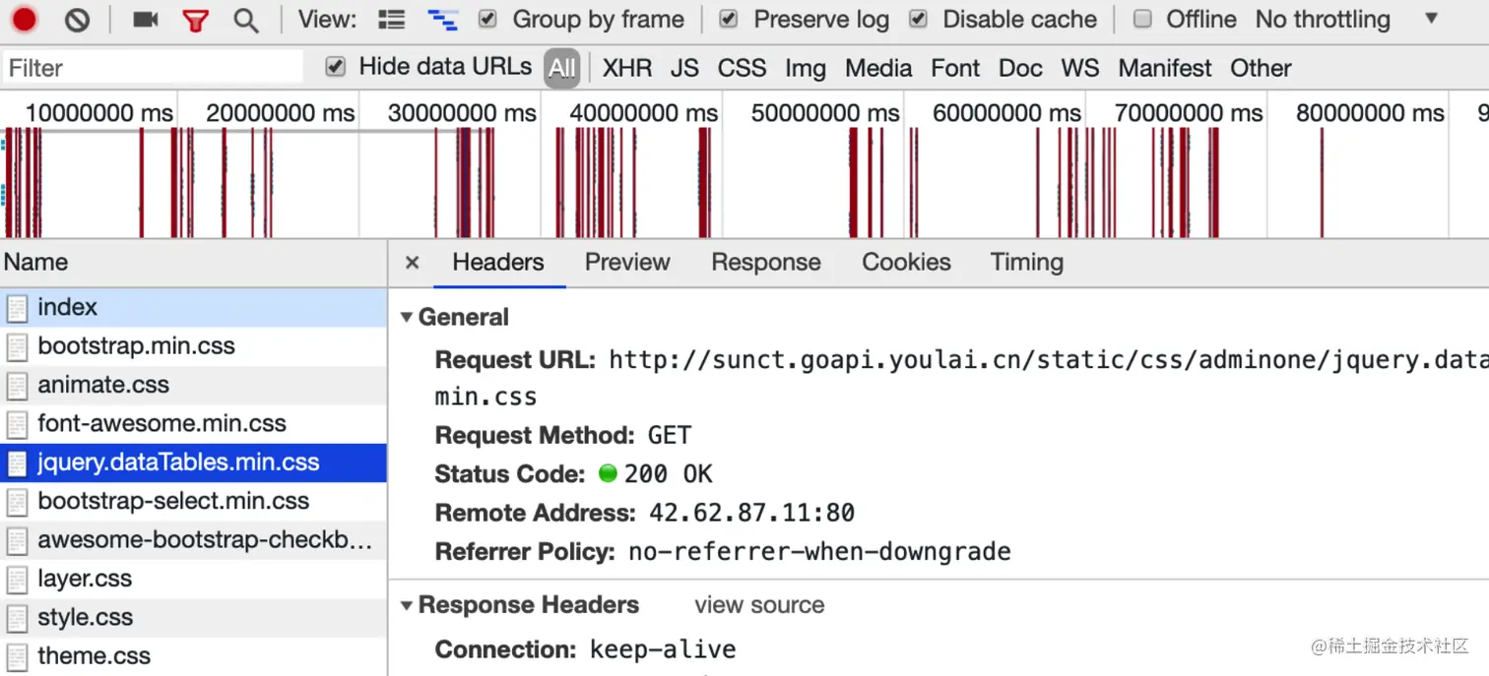The width and height of the screenshot is (1489, 676).
Task: Filter requests by WS
Action: (x=1080, y=68)
